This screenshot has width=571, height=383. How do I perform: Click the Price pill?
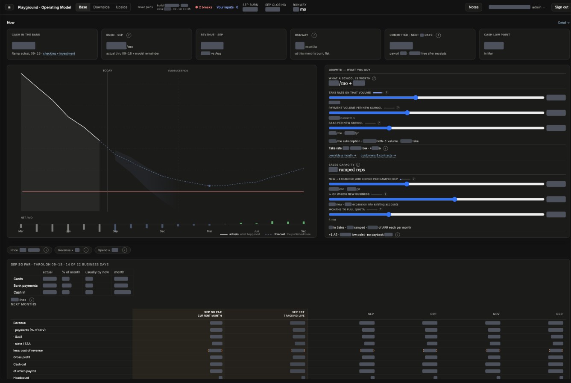pos(29,250)
